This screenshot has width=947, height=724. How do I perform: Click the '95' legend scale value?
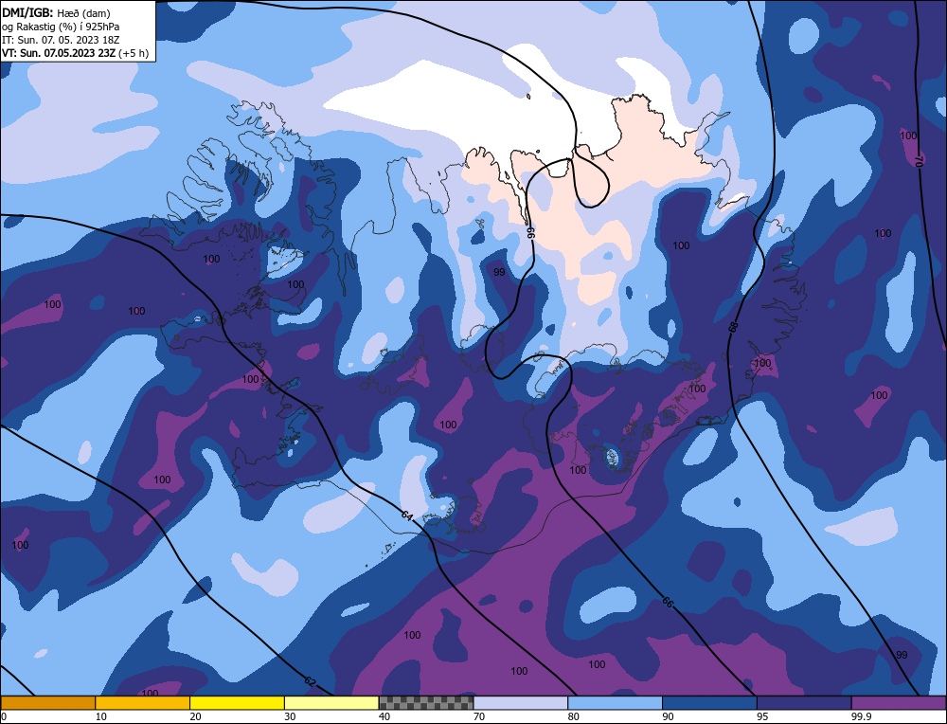point(762,716)
